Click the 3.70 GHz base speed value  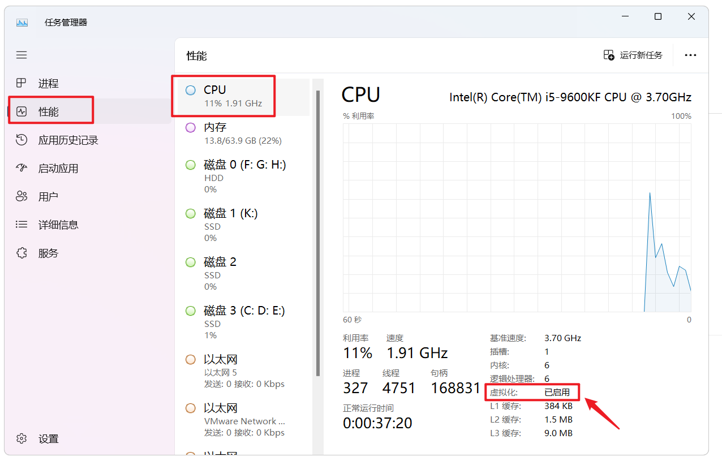(562, 338)
